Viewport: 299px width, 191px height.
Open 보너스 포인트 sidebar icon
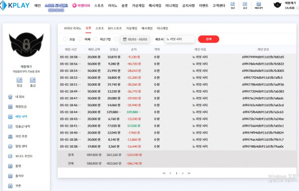[10, 156]
